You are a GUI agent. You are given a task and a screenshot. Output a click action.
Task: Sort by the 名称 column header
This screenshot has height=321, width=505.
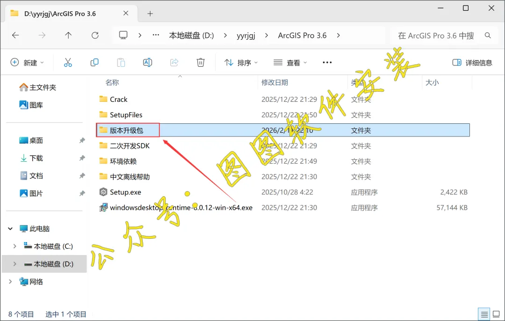[112, 82]
